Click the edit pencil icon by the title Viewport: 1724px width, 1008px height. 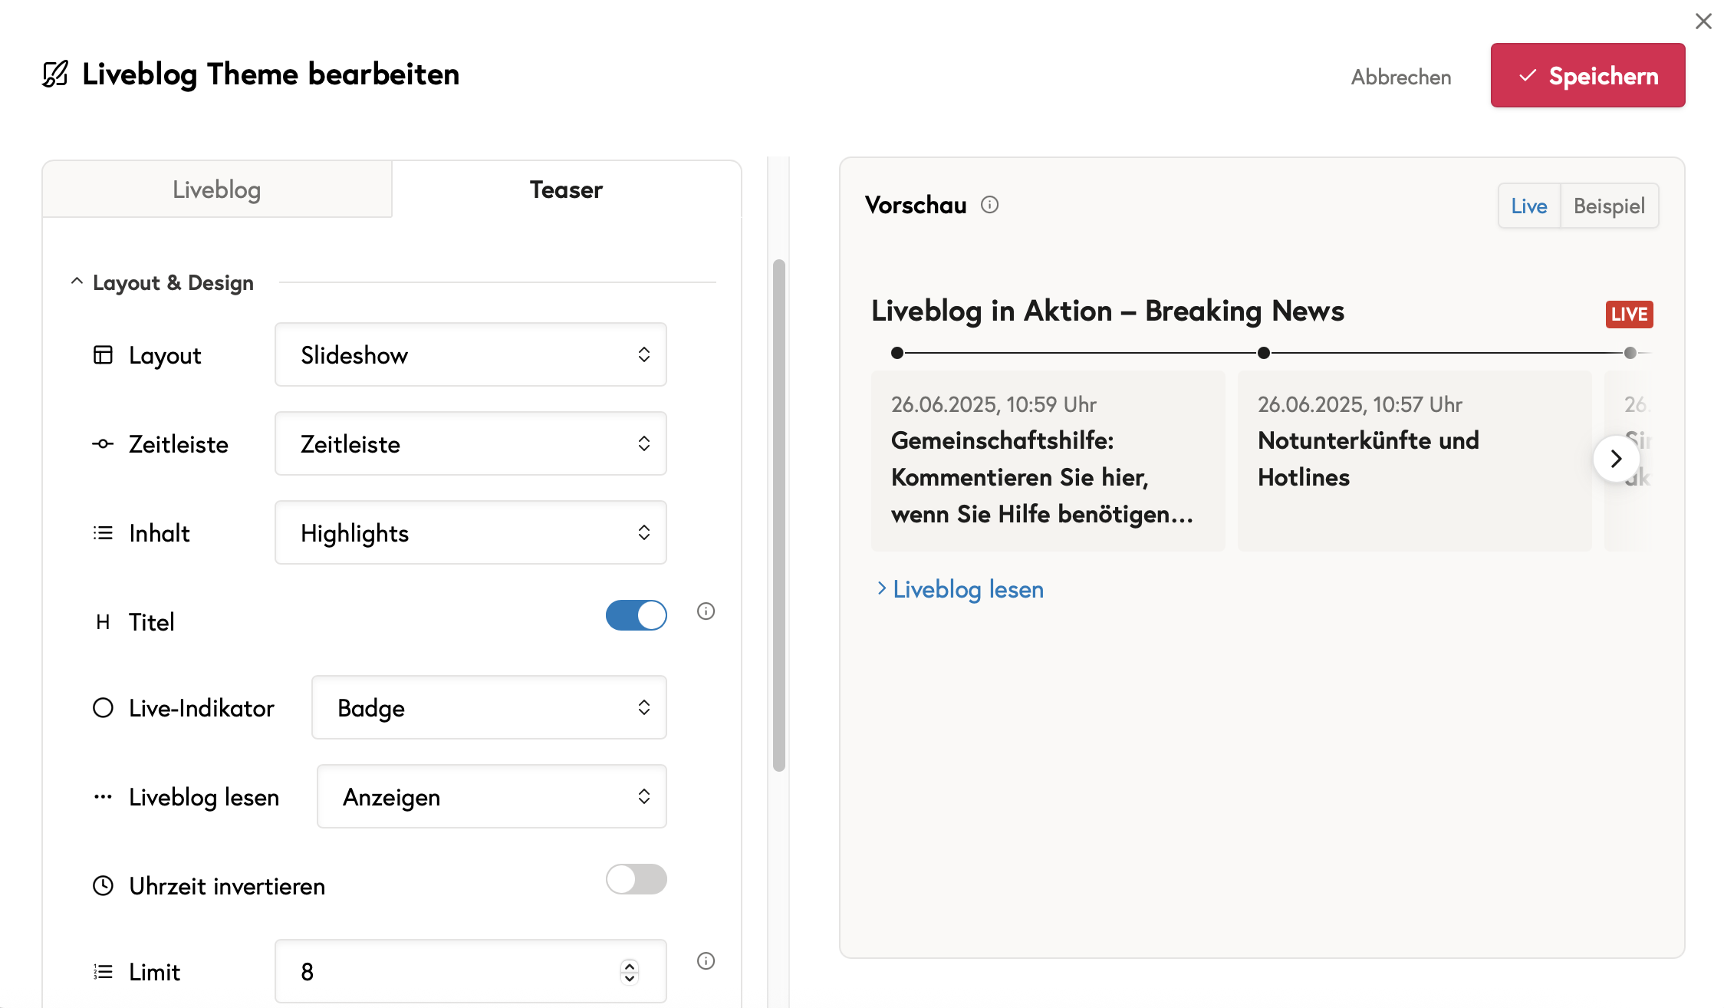click(55, 74)
